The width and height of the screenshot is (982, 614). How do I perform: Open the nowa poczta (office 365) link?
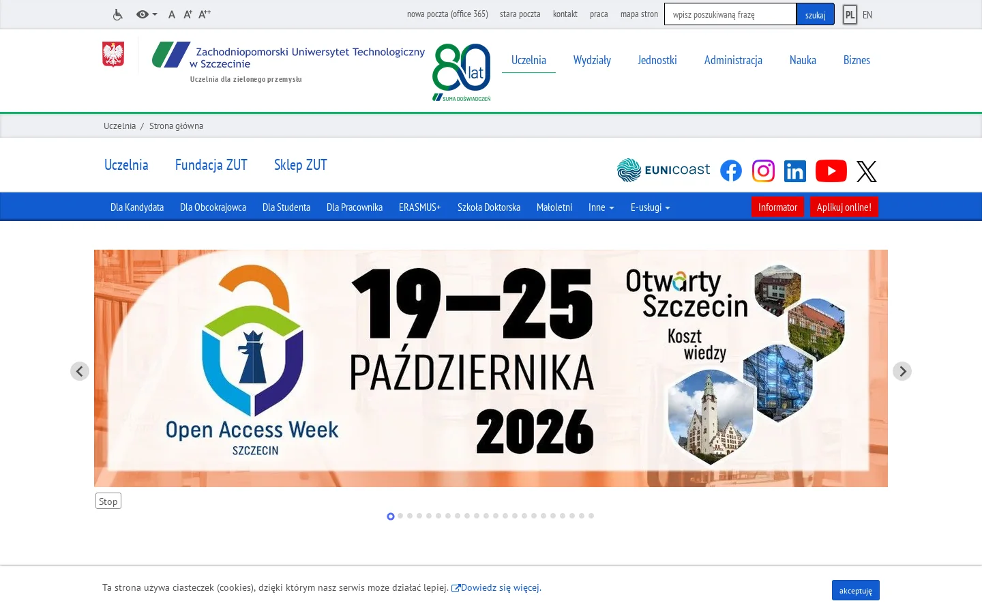point(447,14)
